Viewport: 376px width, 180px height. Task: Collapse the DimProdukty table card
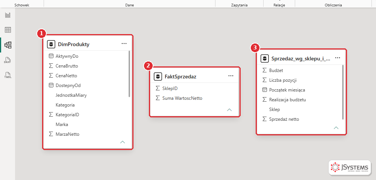pyautogui.click(x=123, y=142)
